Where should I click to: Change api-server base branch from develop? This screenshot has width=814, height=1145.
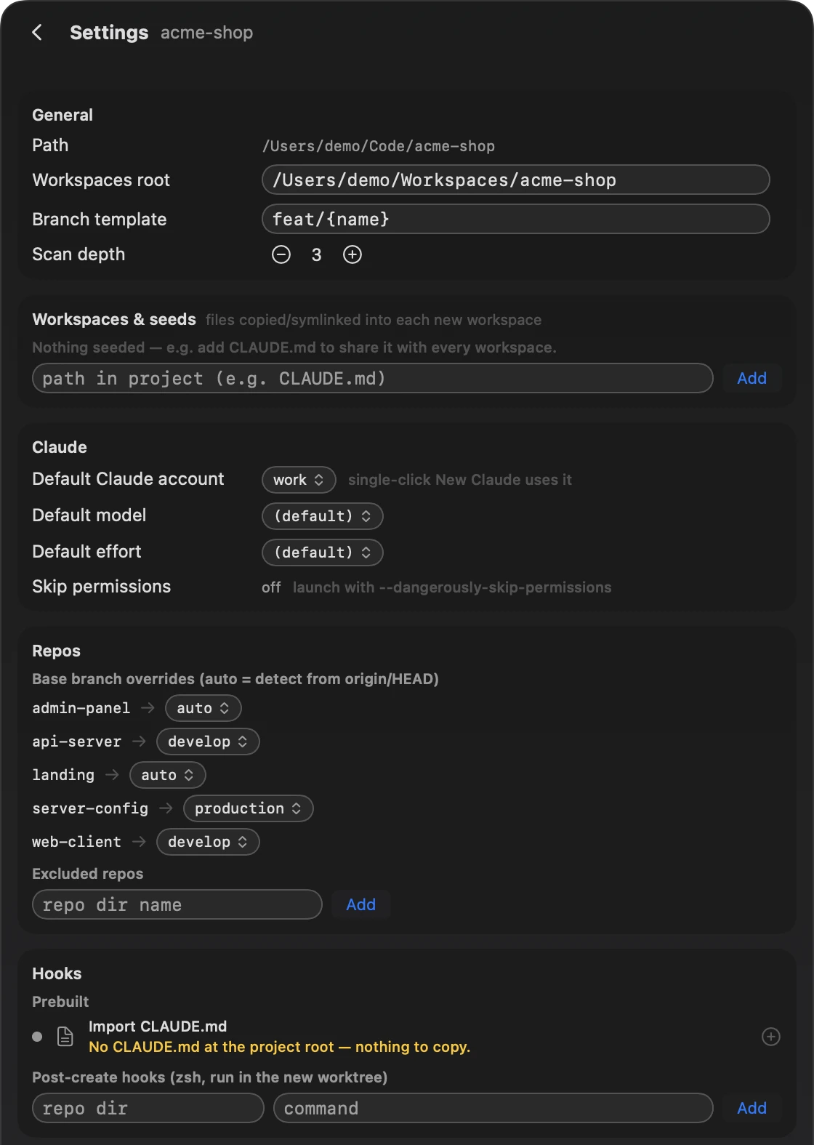pyautogui.click(x=208, y=742)
